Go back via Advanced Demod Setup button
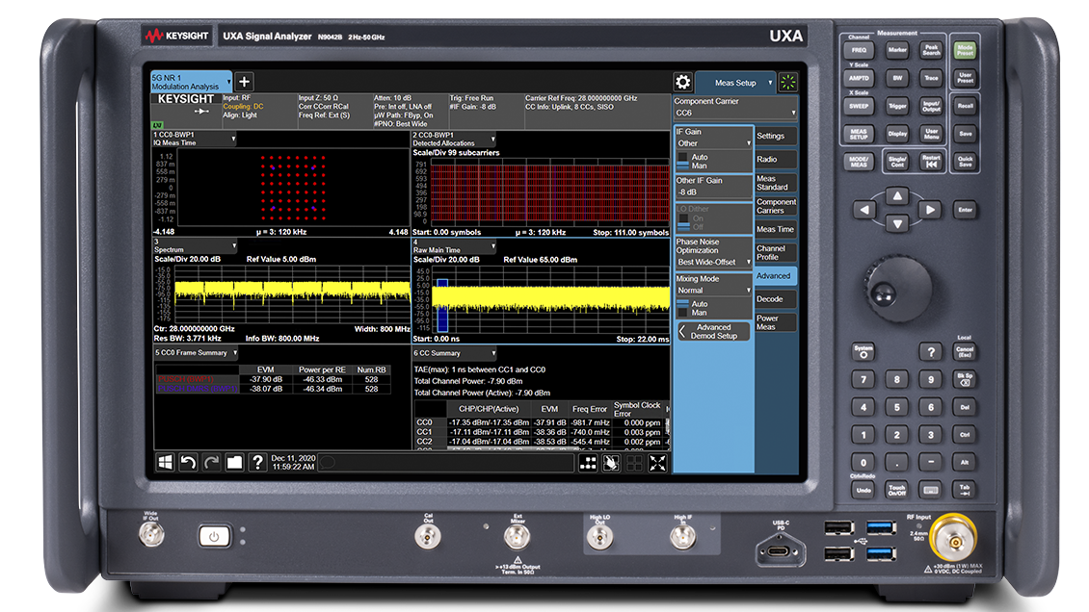1089x612 pixels. pos(714,331)
